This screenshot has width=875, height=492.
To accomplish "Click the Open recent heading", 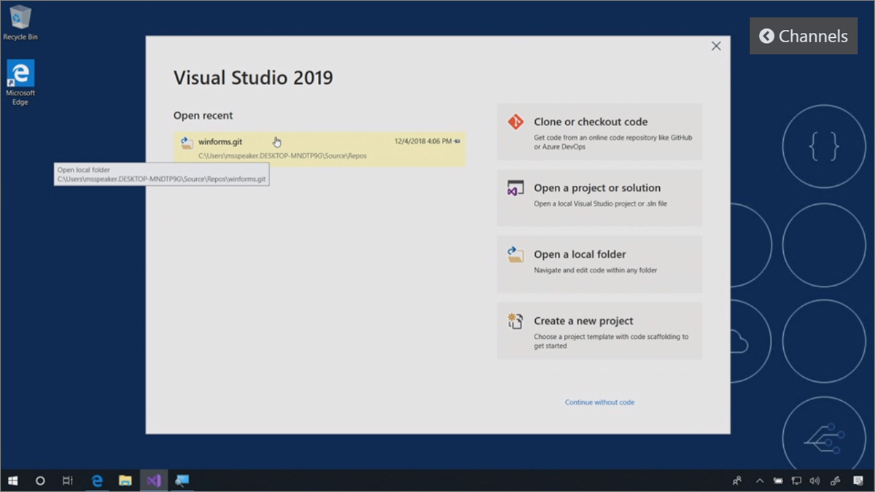I will 203,116.
